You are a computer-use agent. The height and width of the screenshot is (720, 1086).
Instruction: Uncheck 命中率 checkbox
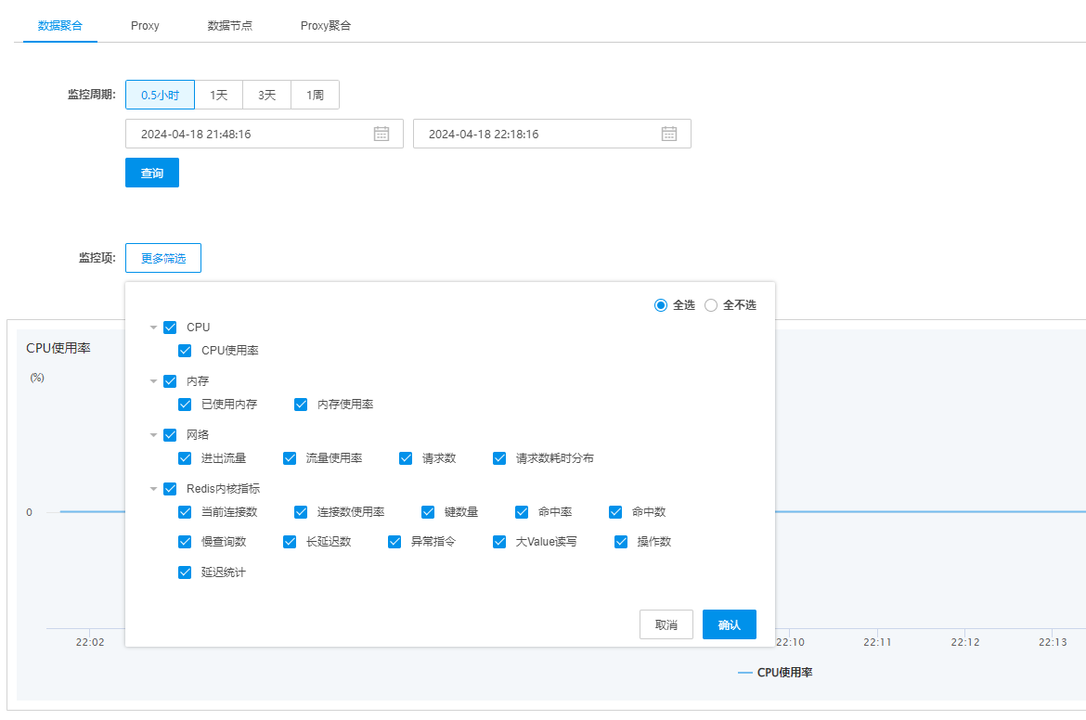pyautogui.click(x=522, y=512)
